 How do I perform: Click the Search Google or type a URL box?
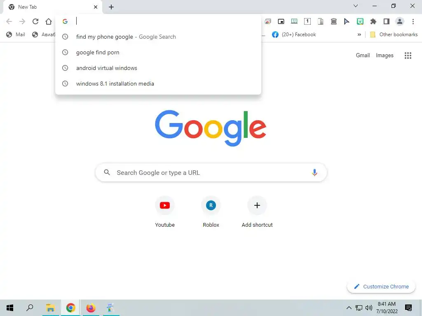(x=211, y=172)
